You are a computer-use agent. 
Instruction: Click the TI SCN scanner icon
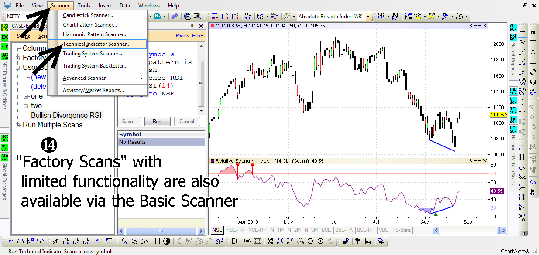pos(513,110)
